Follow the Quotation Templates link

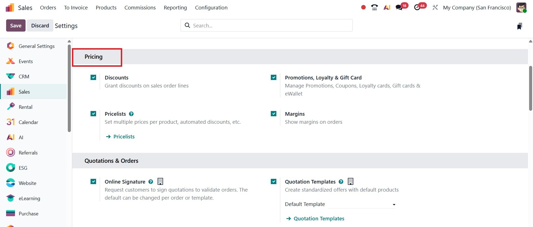pos(319,218)
